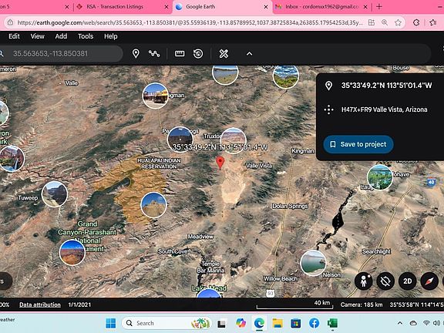
Task: Click the red location pin on map
Action: [x=220, y=163]
